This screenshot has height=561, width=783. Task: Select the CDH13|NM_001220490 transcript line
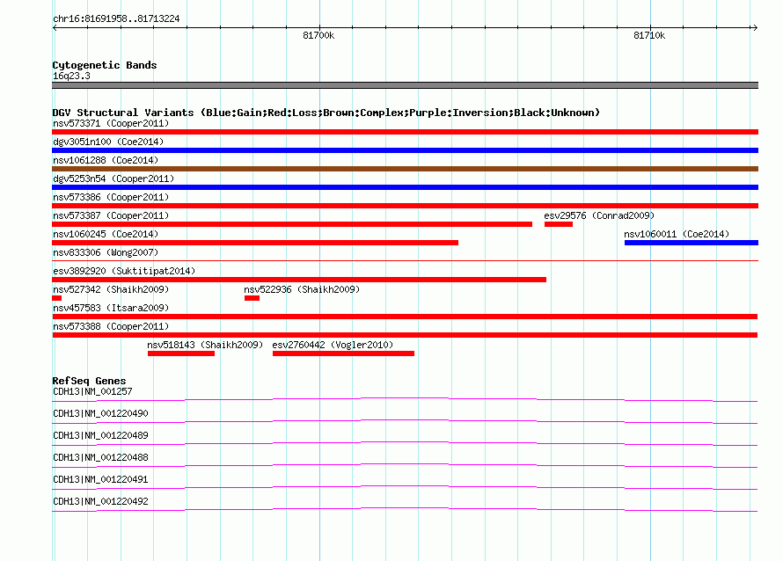(405, 421)
